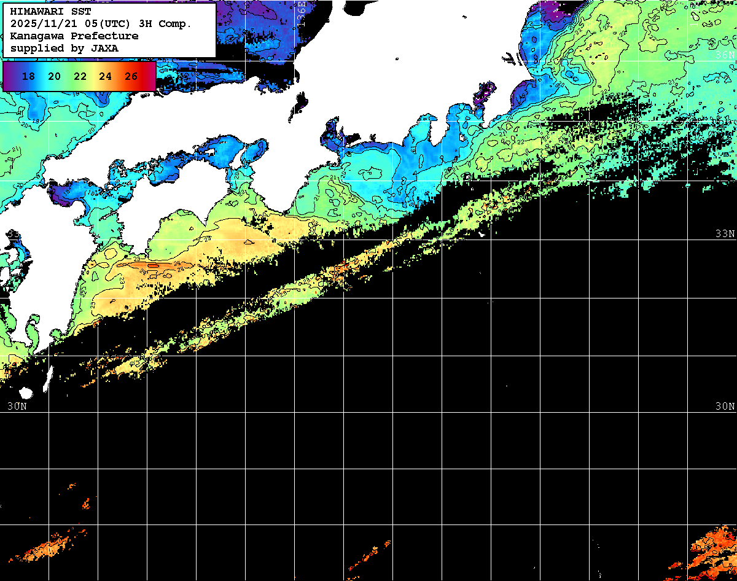The height and width of the screenshot is (581, 737).
Task: Click the 33N latitude label at right edge
Action: point(725,234)
